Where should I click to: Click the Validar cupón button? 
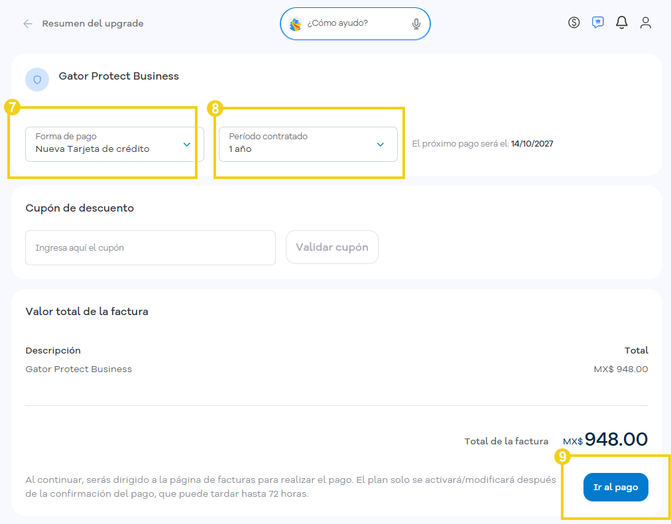(332, 247)
